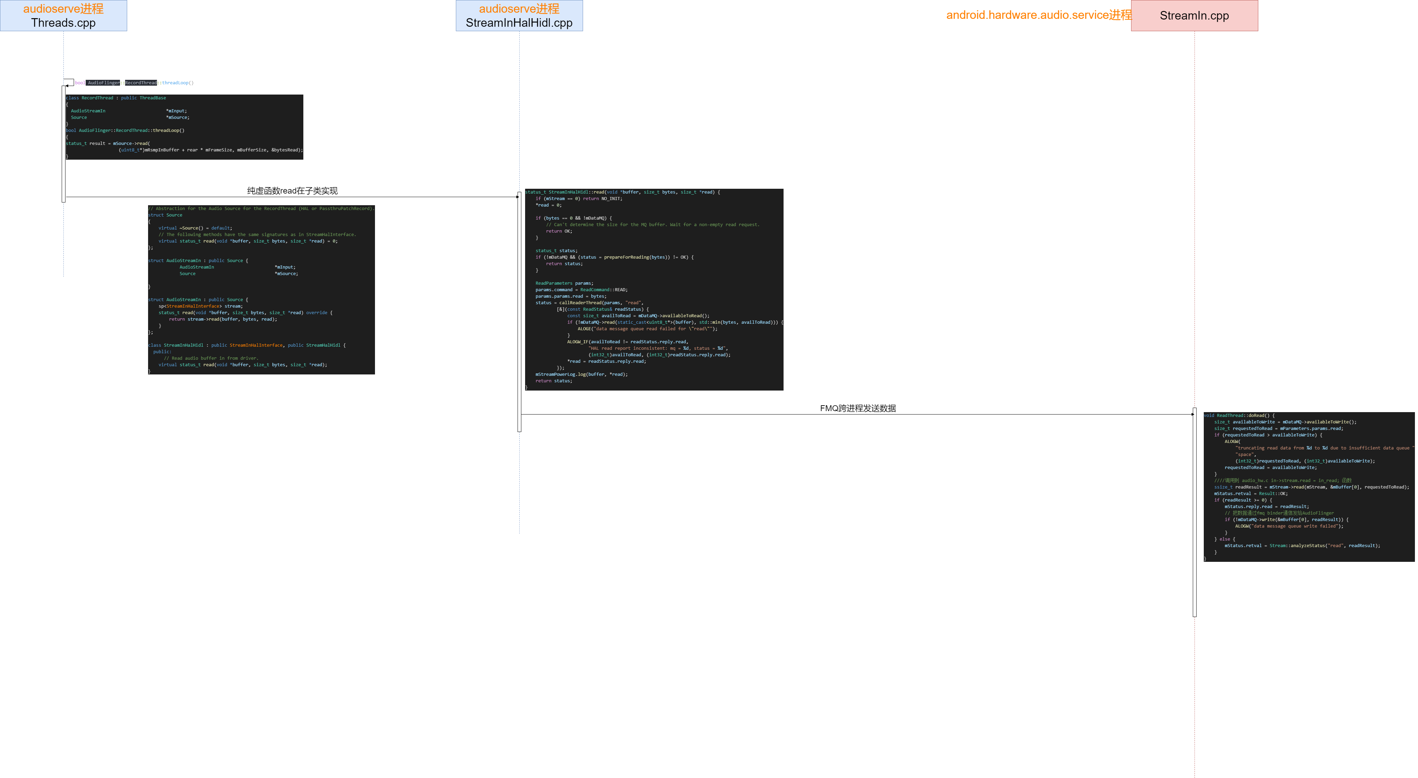
Task: Click the orange android.hardware.audio.service process label
Action: click(1038, 15)
